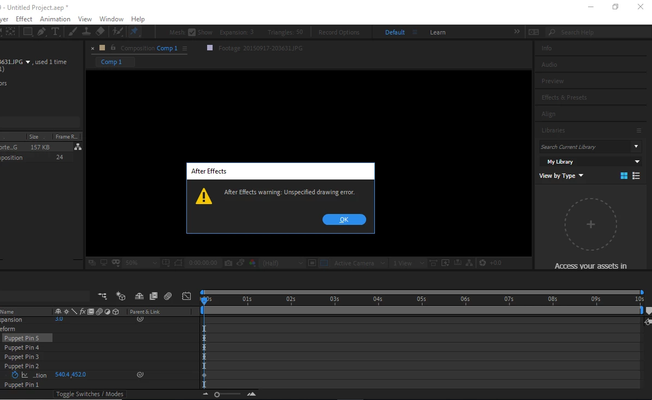Include Position in graph editor set
Viewport: 652px width, 400px height.
[25, 375]
